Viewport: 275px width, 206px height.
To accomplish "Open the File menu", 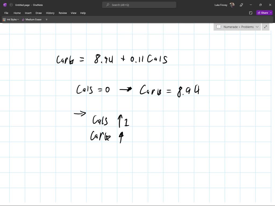I will click(x=6, y=13).
